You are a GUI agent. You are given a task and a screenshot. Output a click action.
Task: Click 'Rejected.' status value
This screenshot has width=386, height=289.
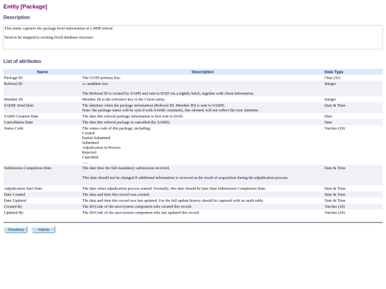89,153
